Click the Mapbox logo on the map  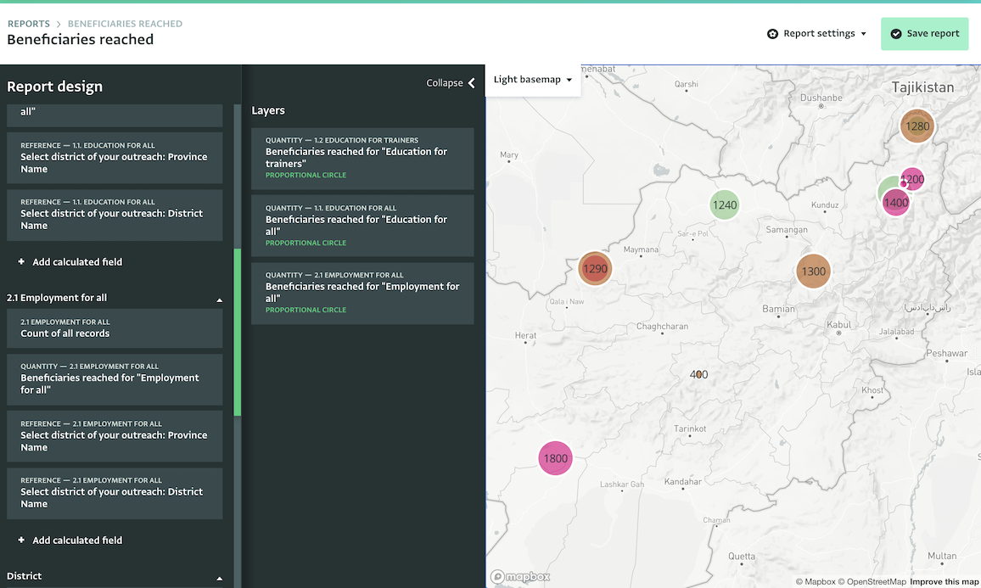[520, 576]
